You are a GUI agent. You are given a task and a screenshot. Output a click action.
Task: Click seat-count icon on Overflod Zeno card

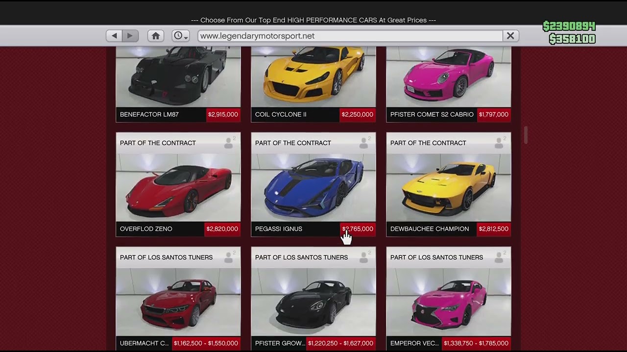click(229, 143)
